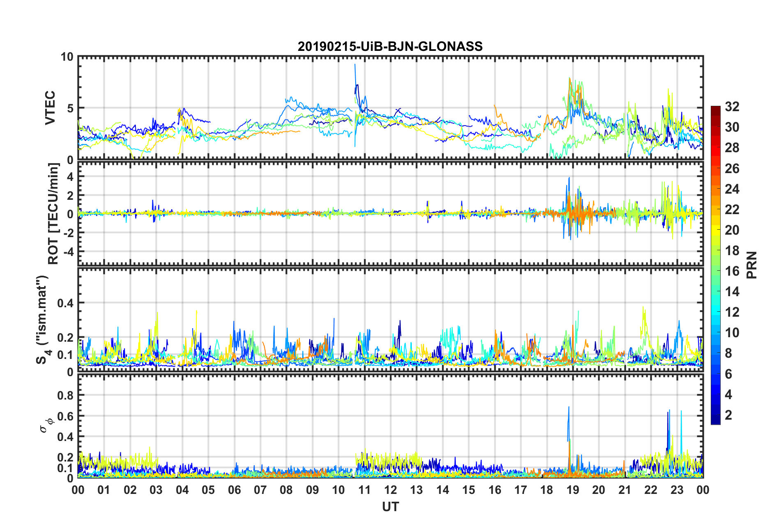Click colorbar tick value 18
The height and width of the screenshot is (530, 781).
pyautogui.click(x=732, y=251)
